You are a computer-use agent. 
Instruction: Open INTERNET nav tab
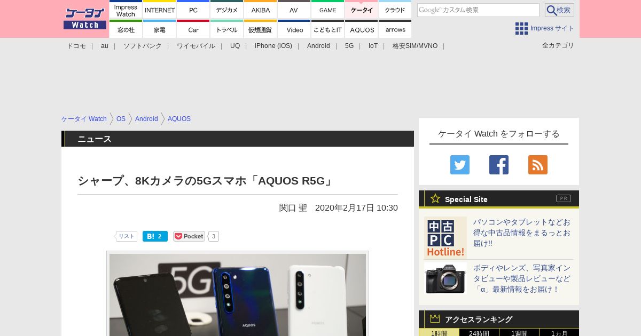pos(160,10)
